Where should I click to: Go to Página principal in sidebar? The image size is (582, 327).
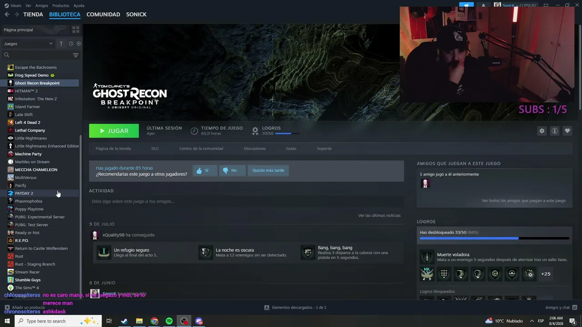click(18, 30)
